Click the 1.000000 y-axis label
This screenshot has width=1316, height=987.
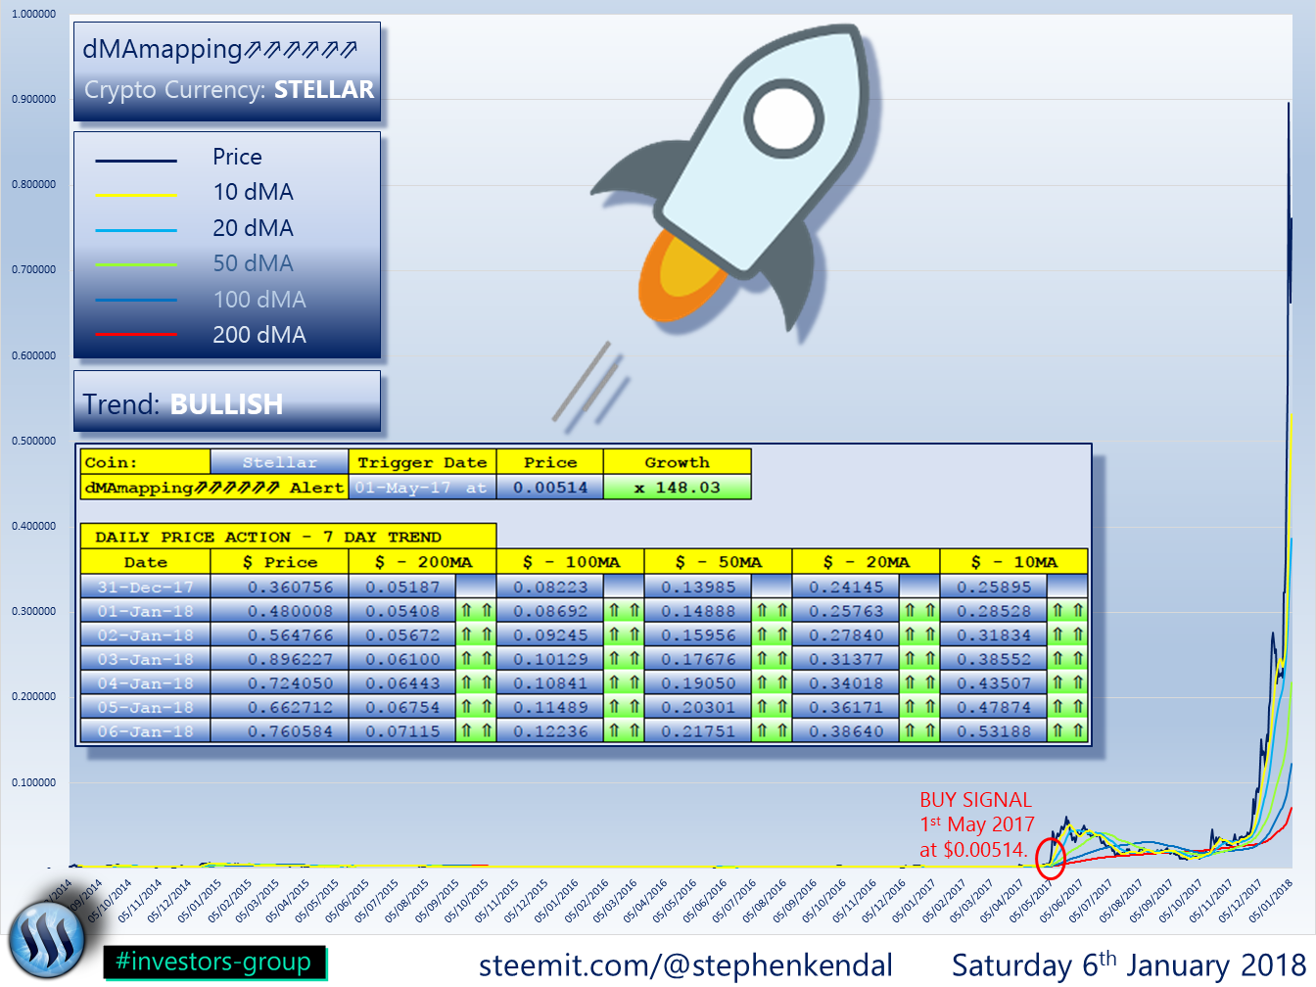34,14
